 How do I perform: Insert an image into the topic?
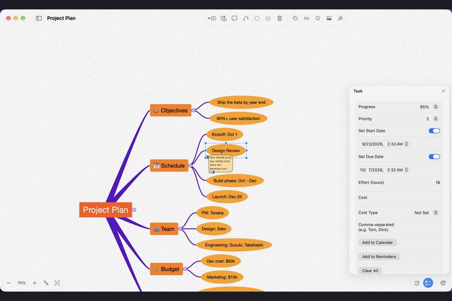click(x=329, y=18)
